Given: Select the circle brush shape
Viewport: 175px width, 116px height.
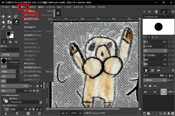Looking at the screenshot, I should (149, 37).
